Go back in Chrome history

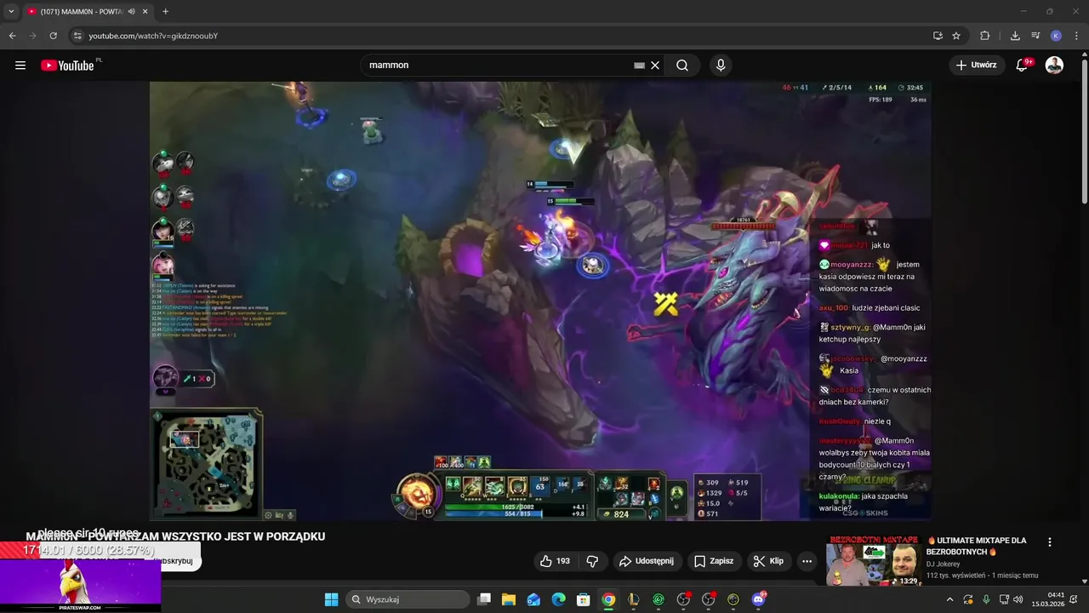pyautogui.click(x=12, y=36)
